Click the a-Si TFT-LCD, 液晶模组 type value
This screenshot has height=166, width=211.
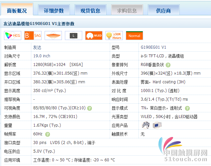[162, 56]
